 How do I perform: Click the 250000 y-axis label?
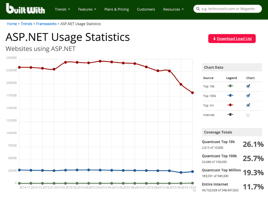11,58
